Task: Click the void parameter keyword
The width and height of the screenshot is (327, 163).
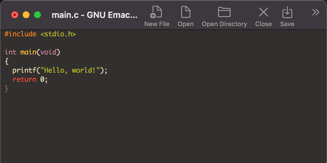Action: click(48, 52)
